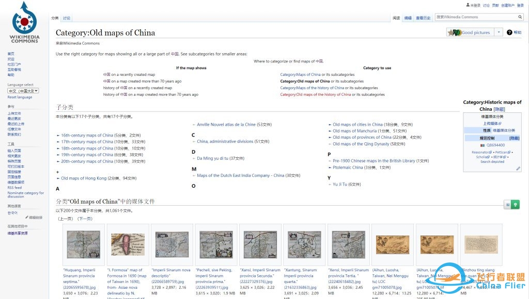This screenshot has width=529, height=299.
Task: Open Yu Ji Tu category
Action: [340, 185]
